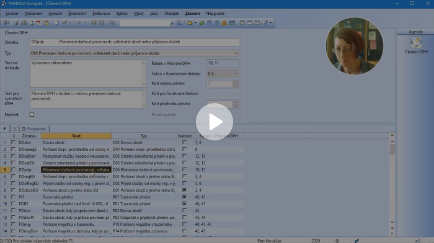Check the X checkbox in the DDdov row
The height and width of the screenshot is (243, 434).
click(13, 142)
